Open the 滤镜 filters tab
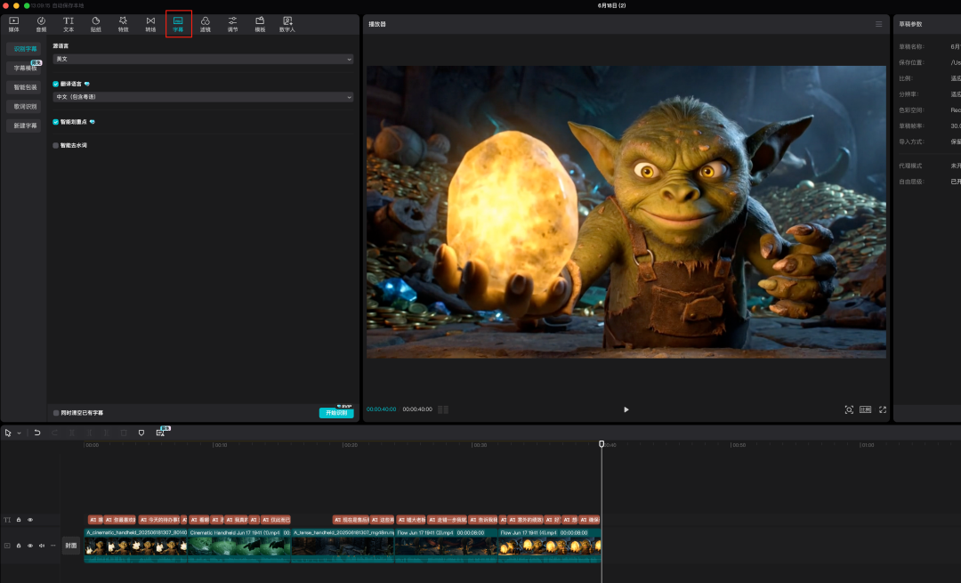961x583 pixels. coord(206,24)
